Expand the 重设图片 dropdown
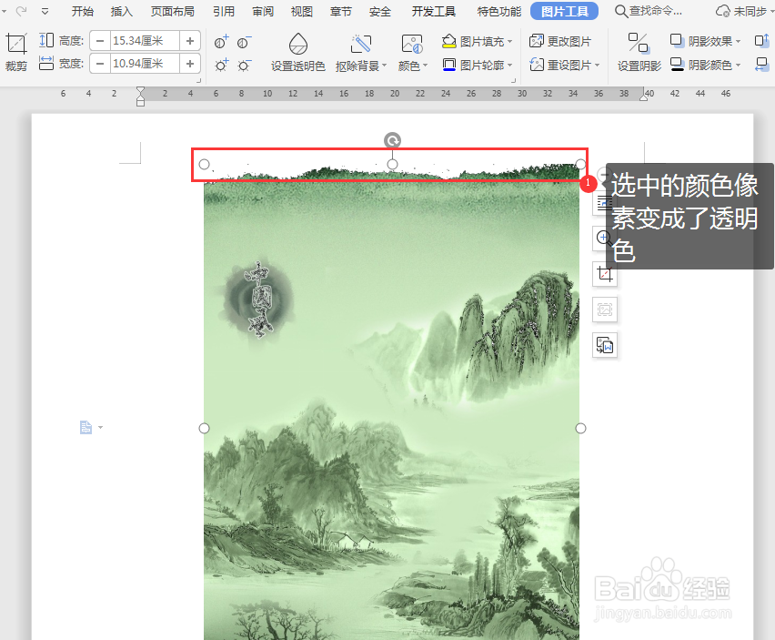This screenshot has width=775, height=640. tap(597, 65)
